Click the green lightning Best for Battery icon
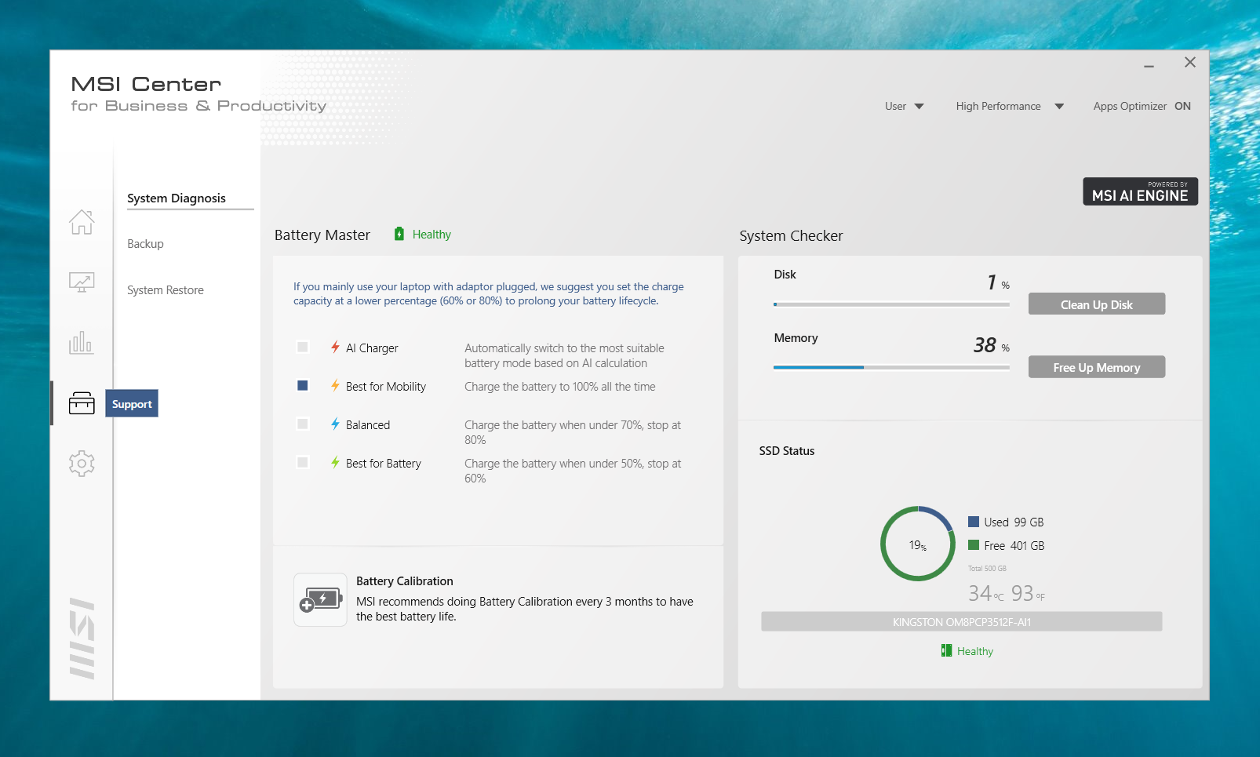 point(335,462)
